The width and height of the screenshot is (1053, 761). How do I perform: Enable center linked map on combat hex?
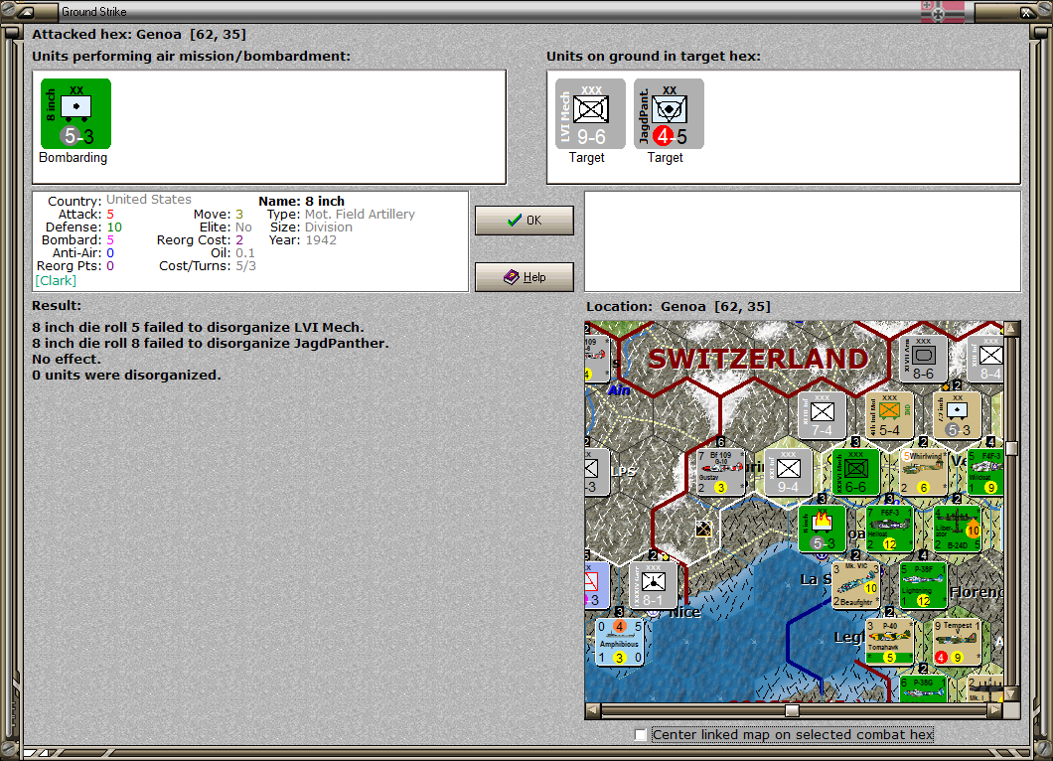(641, 735)
